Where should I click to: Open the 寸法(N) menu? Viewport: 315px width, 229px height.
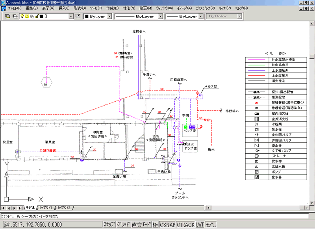coord(129,8)
